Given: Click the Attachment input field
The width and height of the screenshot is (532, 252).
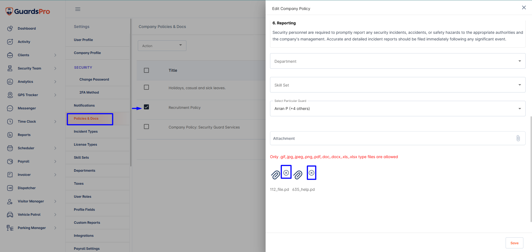Looking at the screenshot, I should [x=398, y=138].
